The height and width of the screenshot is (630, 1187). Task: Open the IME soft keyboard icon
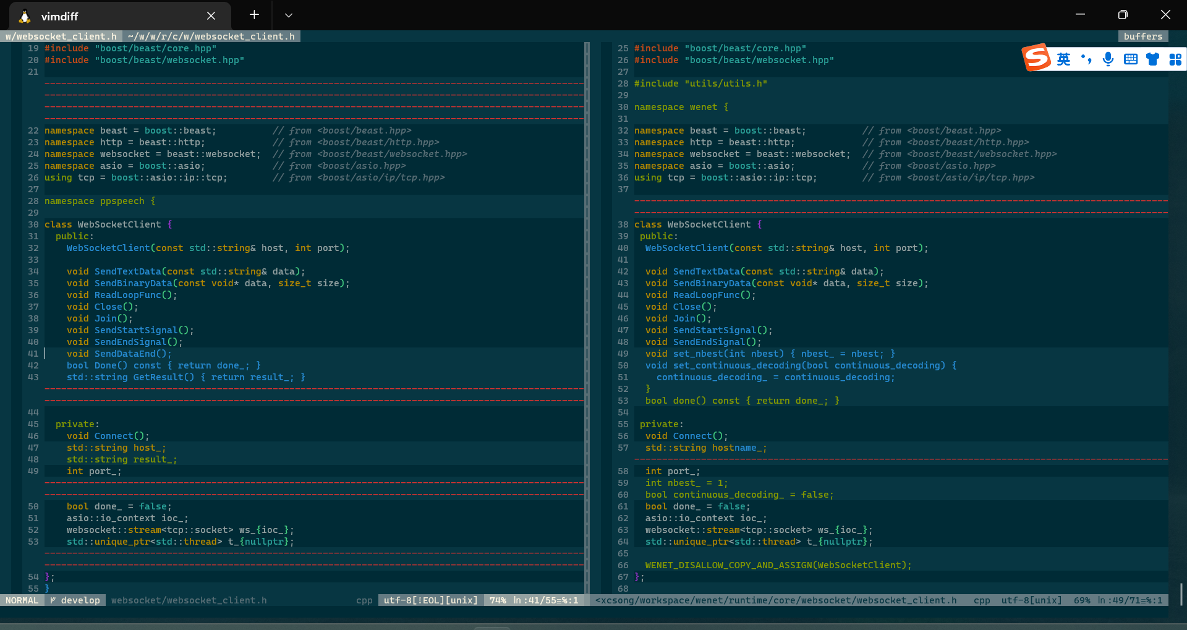click(x=1131, y=59)
